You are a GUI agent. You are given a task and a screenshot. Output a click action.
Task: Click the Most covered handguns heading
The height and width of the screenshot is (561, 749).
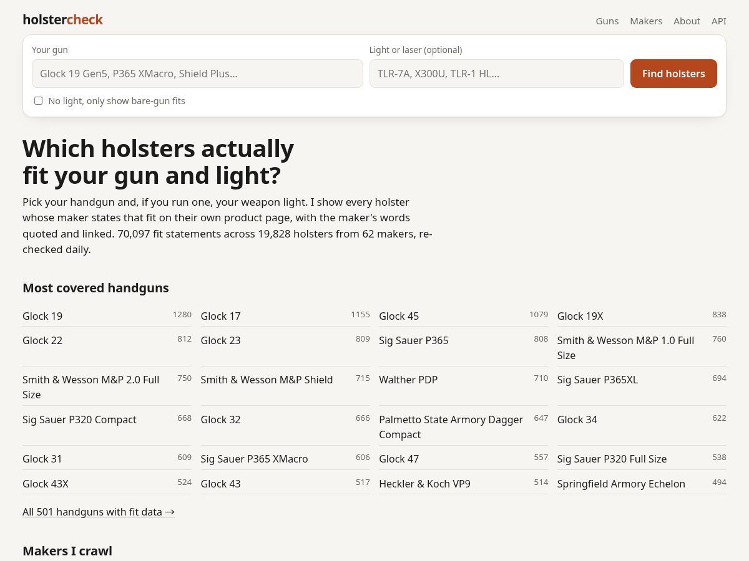coord(95,288)
